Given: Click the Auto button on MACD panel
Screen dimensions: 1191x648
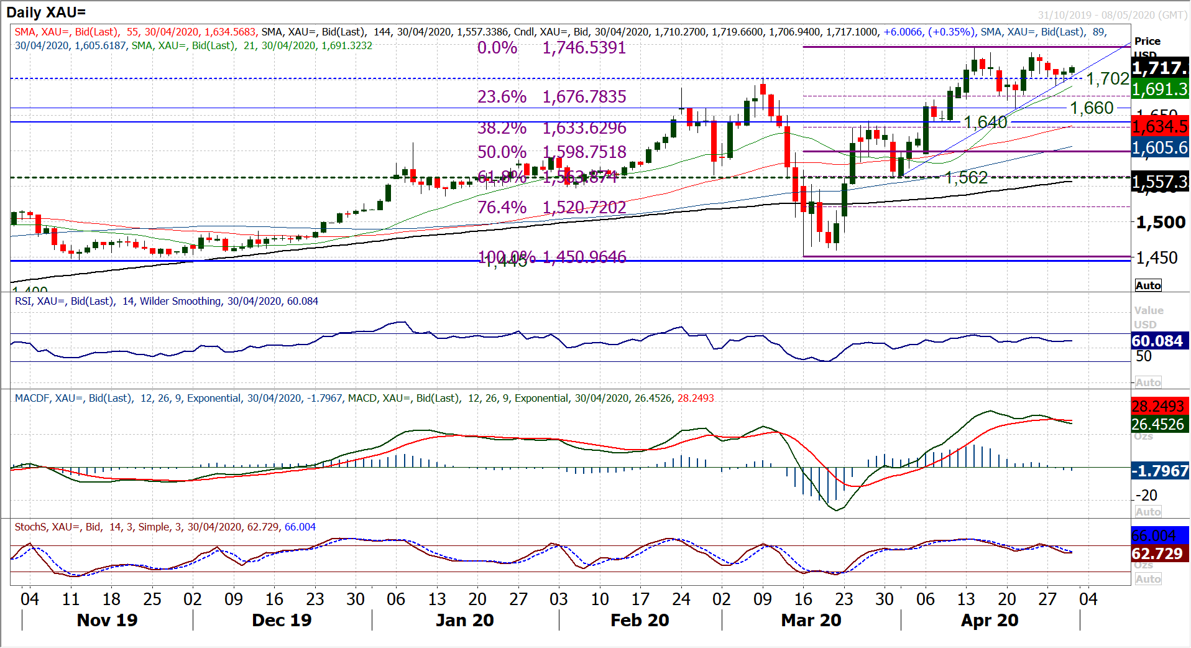Looking at the screenshot, I should point(1147,512).
